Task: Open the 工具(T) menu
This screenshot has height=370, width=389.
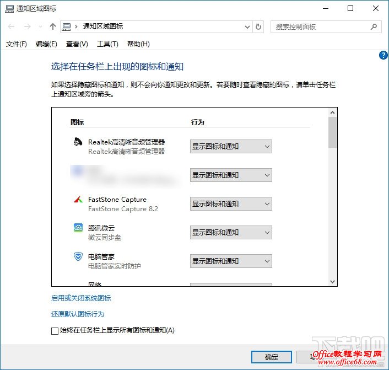Action: coord(107,44)
